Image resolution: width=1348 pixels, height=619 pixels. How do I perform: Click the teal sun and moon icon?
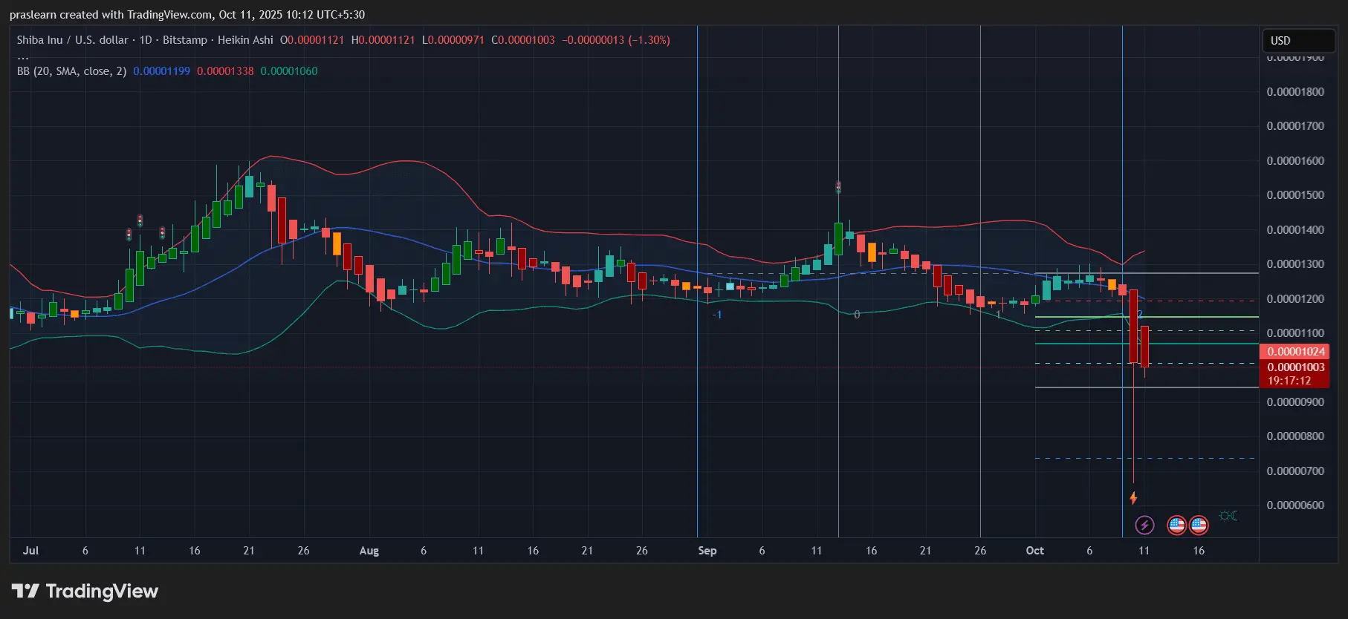[x=1228, y=516]
